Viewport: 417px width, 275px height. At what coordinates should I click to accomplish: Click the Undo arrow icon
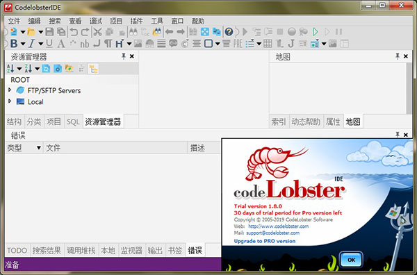click(74, 32)
